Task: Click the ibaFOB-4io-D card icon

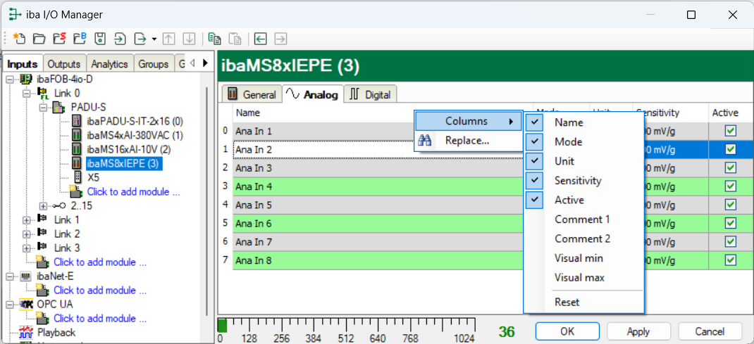Action: [26, 79]
